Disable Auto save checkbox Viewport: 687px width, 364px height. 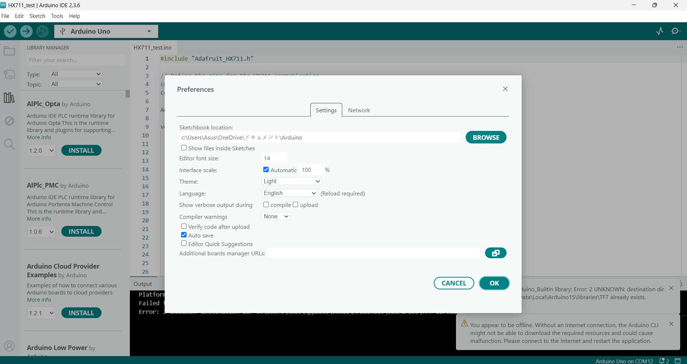point(184,235)
